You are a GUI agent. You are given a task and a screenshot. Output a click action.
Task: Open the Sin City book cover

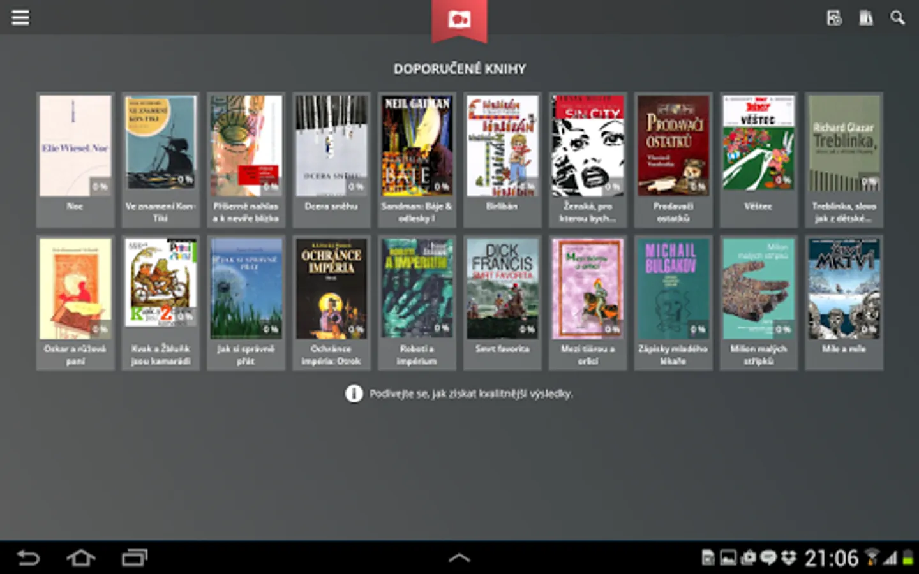pos(588,159)
